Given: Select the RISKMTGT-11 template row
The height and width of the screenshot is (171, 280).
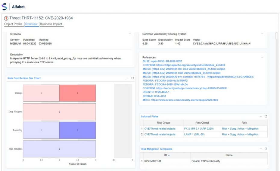Looking at the screenshot, I should [204, 161].
